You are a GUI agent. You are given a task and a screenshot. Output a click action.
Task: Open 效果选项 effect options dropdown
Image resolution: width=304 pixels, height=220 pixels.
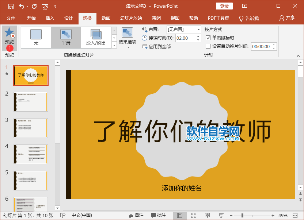coord(128,38)
